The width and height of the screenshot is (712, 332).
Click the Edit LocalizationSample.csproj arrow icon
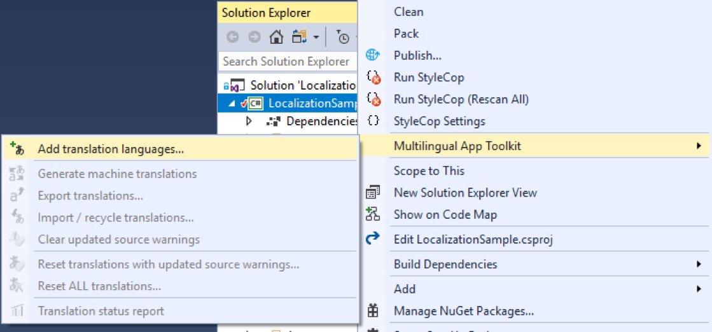tap(373, 239)
